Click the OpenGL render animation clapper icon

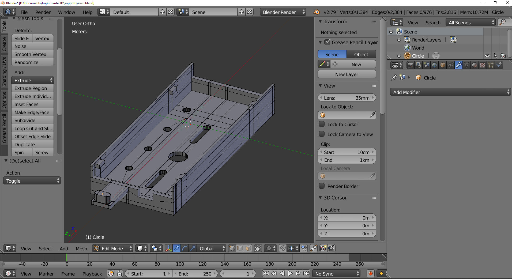point(331,248)
